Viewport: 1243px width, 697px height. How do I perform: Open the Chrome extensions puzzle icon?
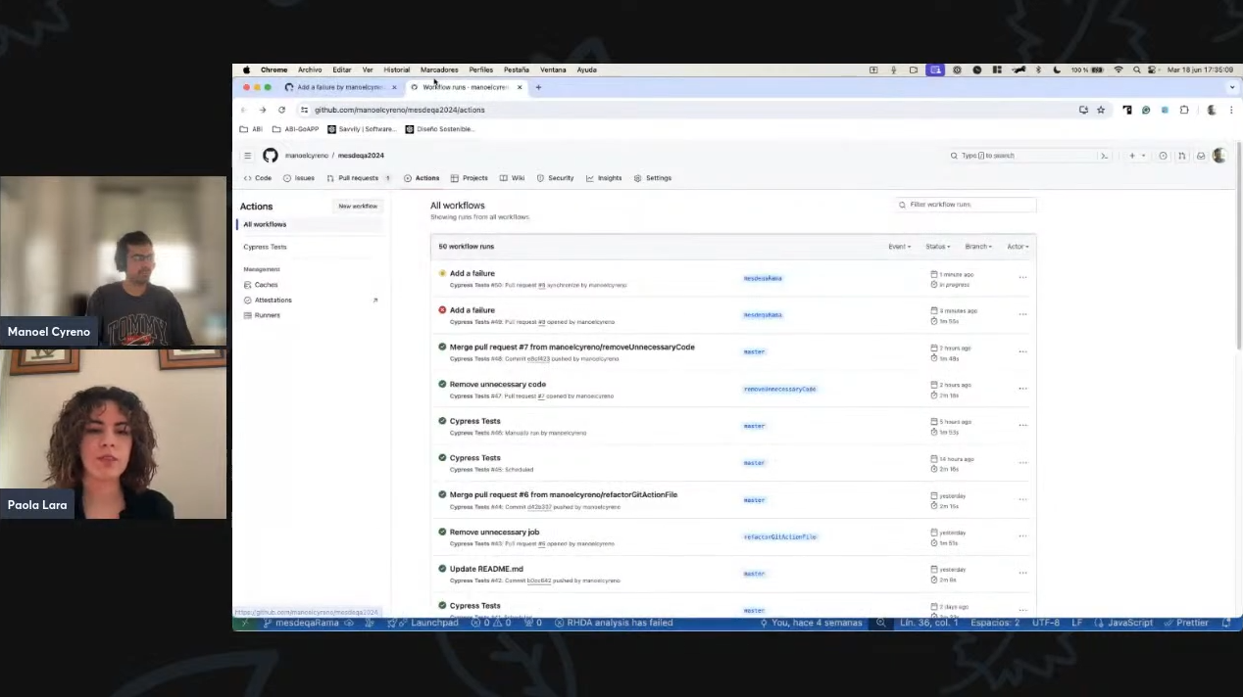(1184, 110)
